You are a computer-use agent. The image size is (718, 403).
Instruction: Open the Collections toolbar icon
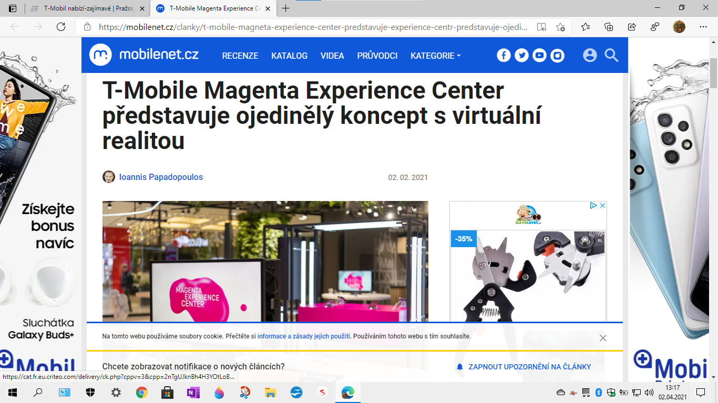609,27
